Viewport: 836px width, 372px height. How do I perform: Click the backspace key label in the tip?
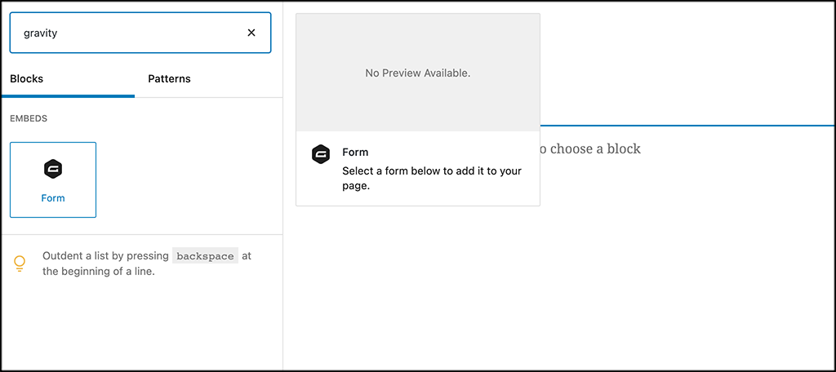pos(205,256)
